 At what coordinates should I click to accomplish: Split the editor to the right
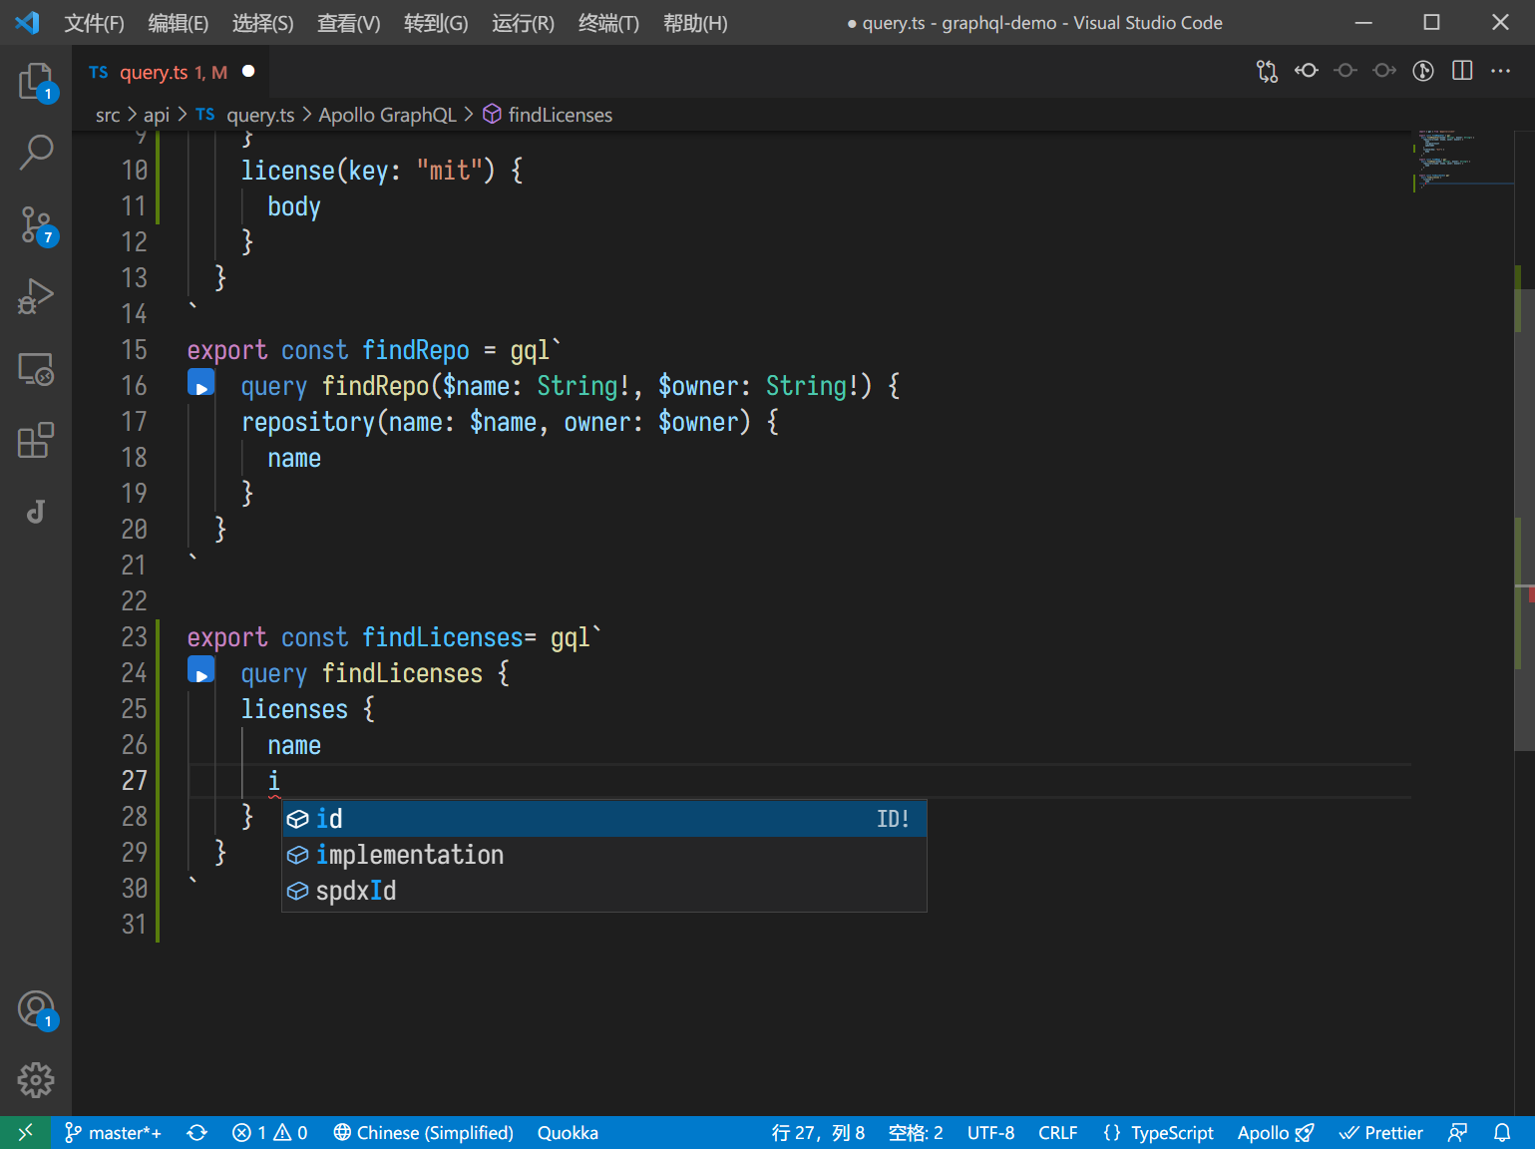tap(1462, 71)
